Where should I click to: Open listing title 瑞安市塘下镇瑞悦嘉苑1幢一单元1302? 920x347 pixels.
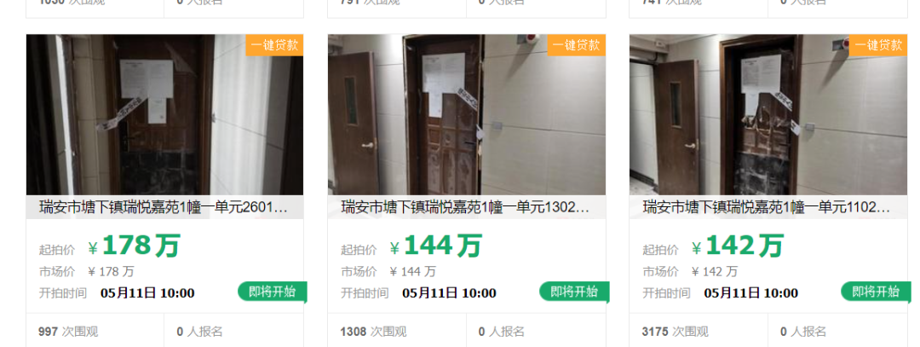pyautogui.click(x=465, y=207)
